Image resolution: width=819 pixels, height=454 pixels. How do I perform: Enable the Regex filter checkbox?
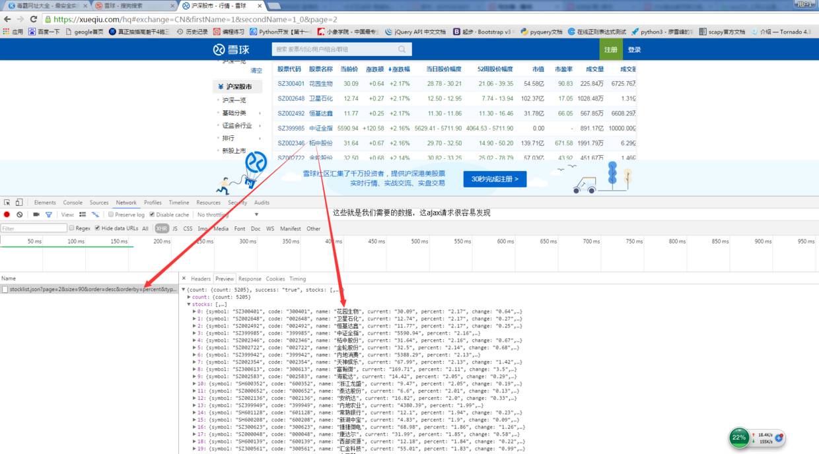click(x=72, y=228)
